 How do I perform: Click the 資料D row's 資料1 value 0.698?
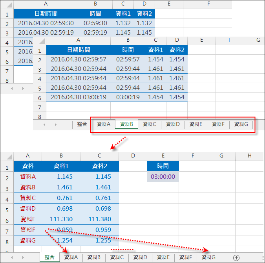[x=61, y=209]
